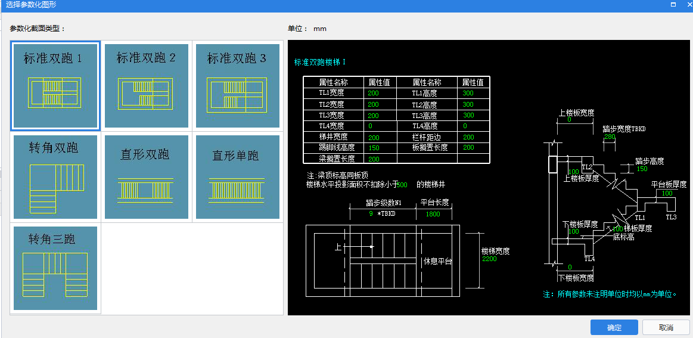Edit 踏步高度 value 150
The height and width of the screenshot is (338, 693).
pyautogui.click(x=642, y=169)
